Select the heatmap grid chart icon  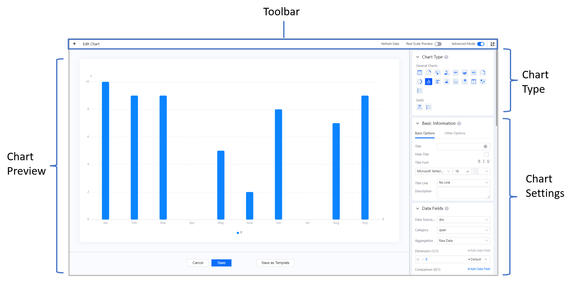[x=483, y=82]
